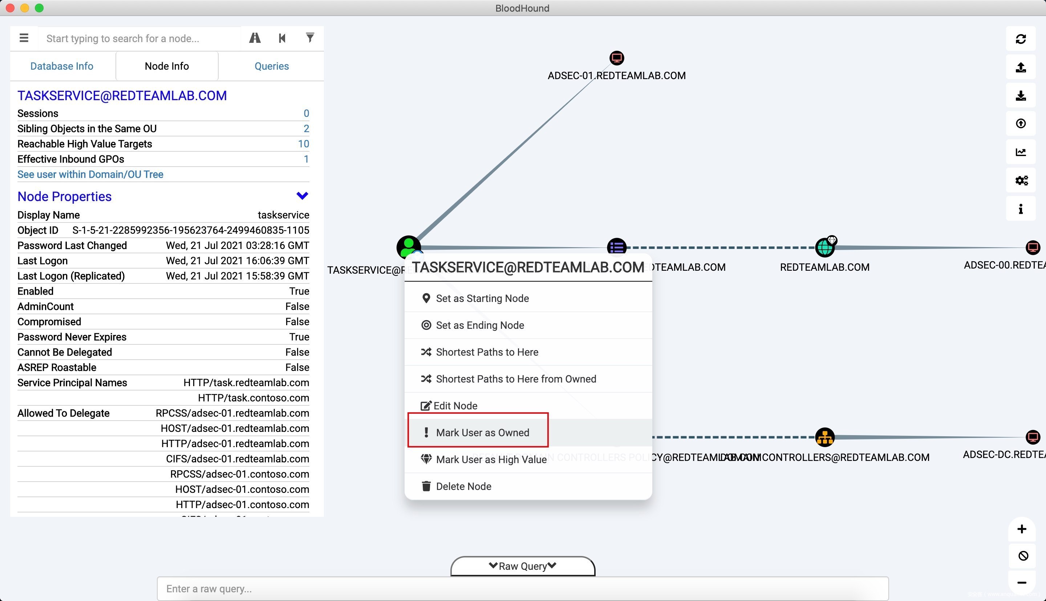Click the Reachable High Value Targets count
The height and width of the screenshot is (601, 1046).
pyautogui.click(x=303, y=144)
